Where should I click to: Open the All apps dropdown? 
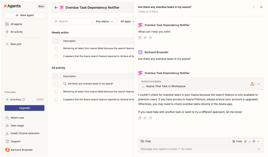tap(126, 21)
